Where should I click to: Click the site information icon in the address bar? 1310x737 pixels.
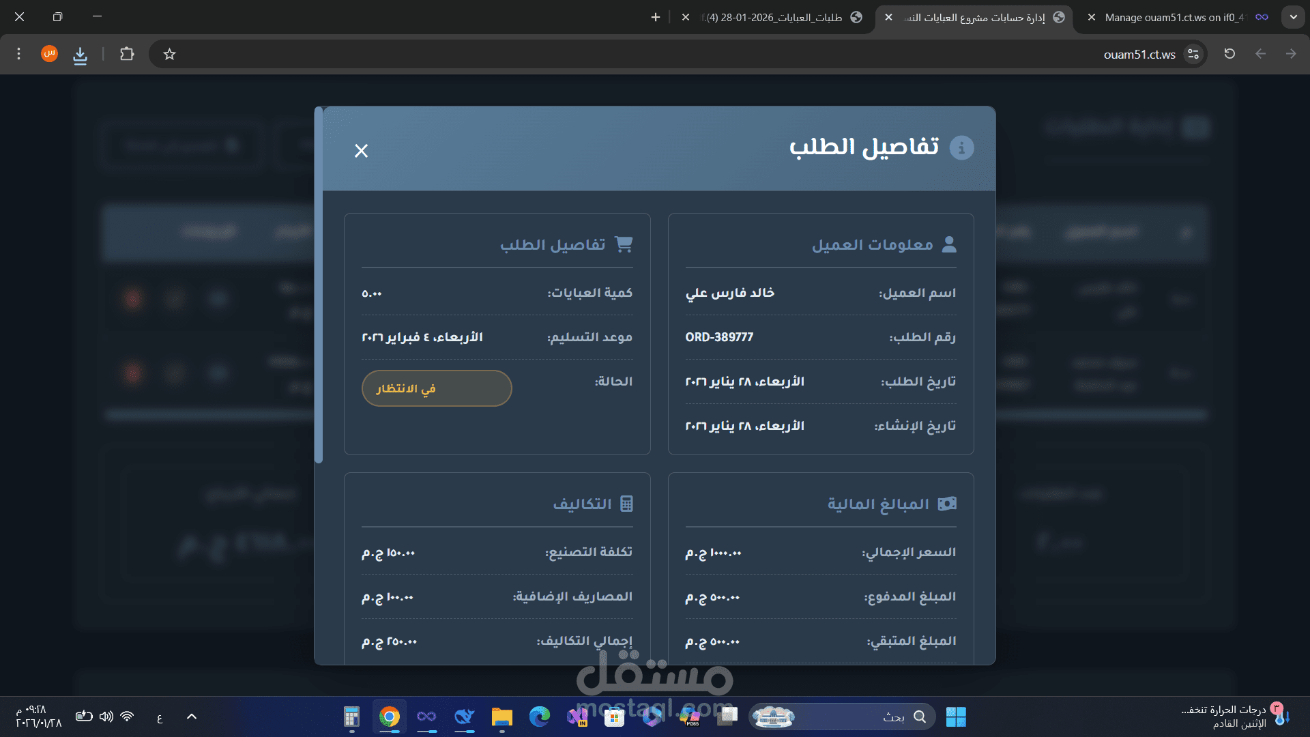[x=1193, y=54]
